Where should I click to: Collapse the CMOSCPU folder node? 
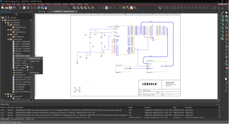pos(8,25)
